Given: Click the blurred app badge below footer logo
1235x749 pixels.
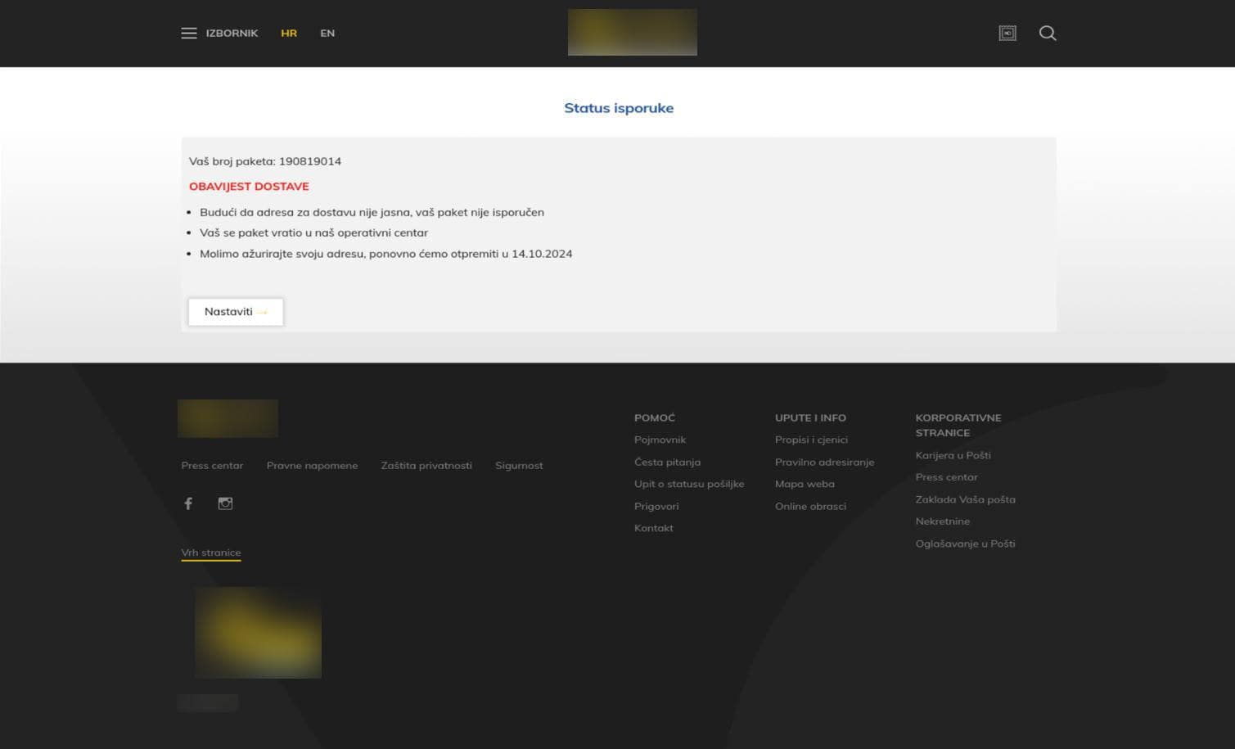Looking at the screenshot, I should click(208, 702).
